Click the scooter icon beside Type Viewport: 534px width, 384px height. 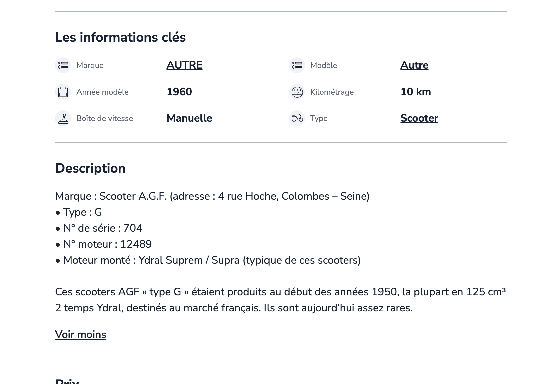tap(297, 118)
